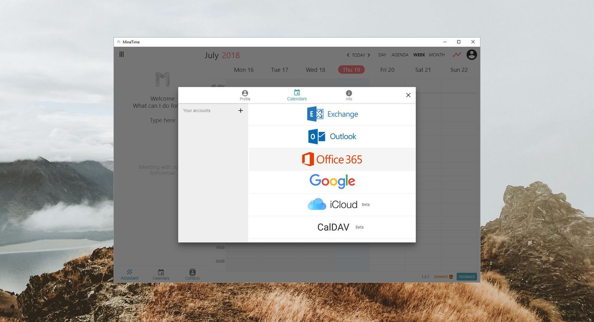Click the assistant Type here field
594x322 pixels.
(x=162, y=120)
